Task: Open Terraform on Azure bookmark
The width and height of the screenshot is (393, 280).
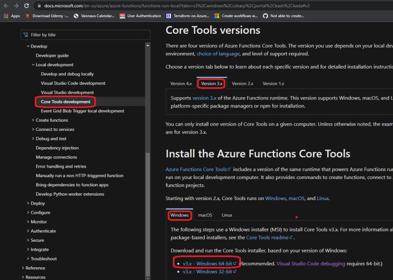Action: [188, 16]
